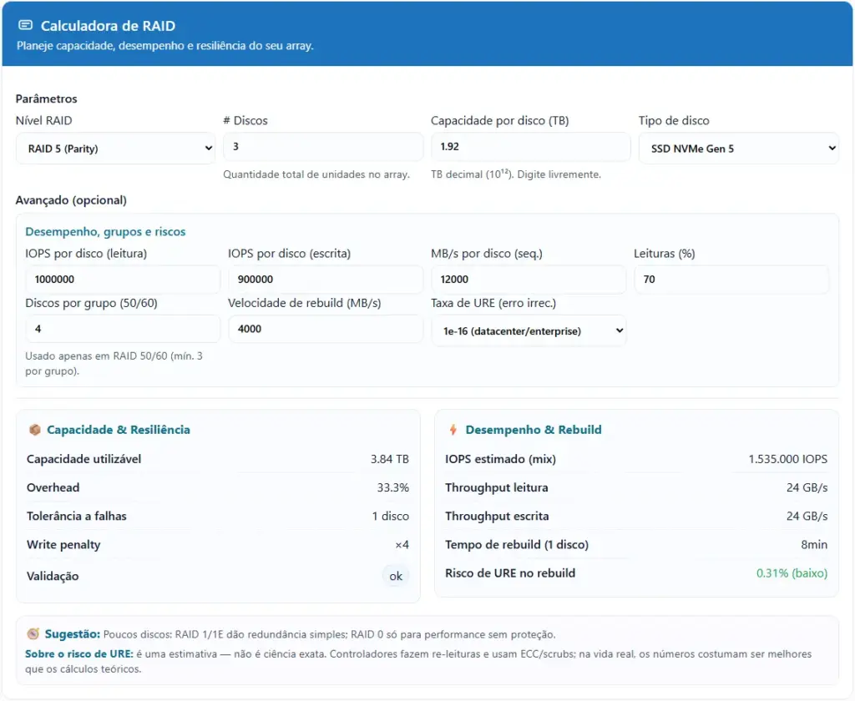Click the Tempo de rebuild (1 disco) label
The width and height of the screenshot is (855, 701).
[x=517, y=545]
